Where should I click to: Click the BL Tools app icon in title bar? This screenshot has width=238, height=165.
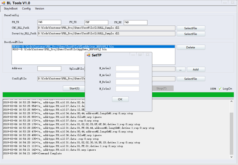[3, 3]
